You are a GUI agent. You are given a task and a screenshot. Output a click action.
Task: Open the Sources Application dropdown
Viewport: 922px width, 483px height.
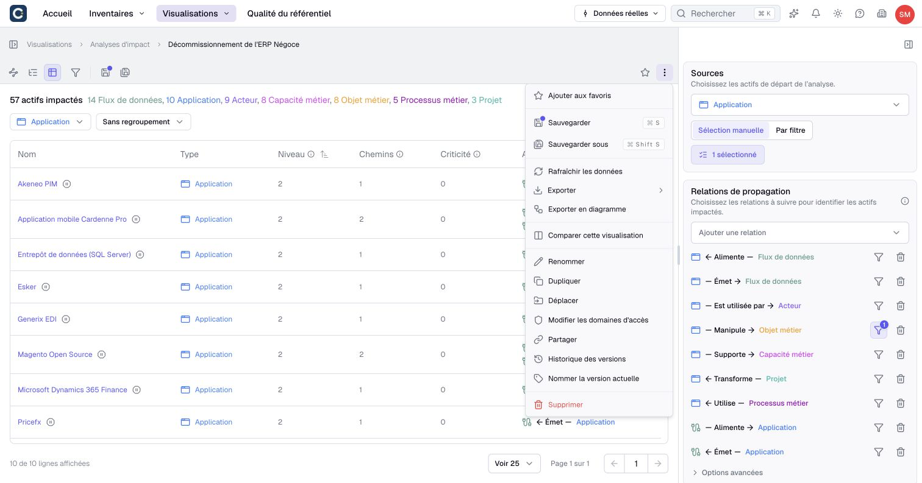coord(799,105)
